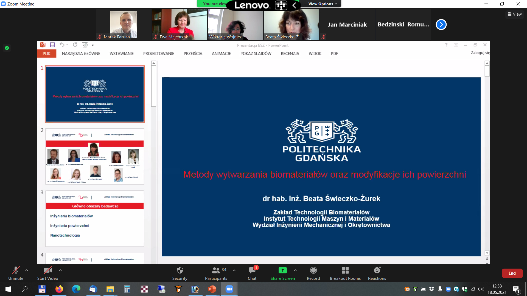Screen dimensions: 527x296
Task: Select Marek Paruch video tile
Action: 123,24
